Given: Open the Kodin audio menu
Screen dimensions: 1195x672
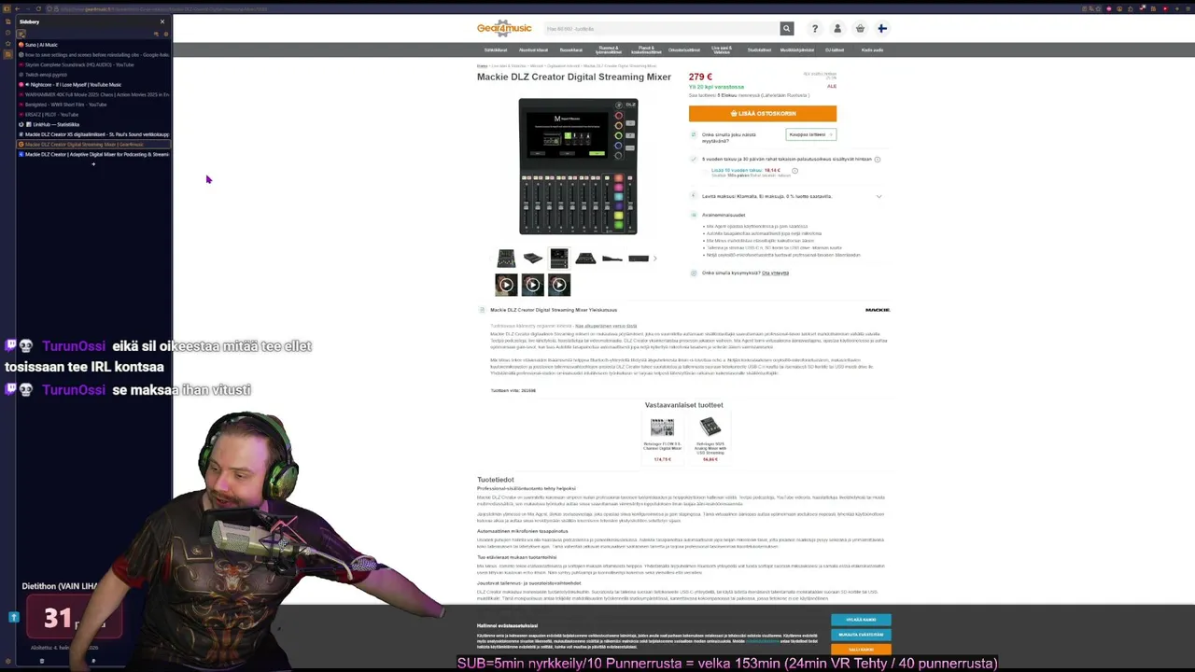Looking at the screenshot, I should [x=872, y=50].
